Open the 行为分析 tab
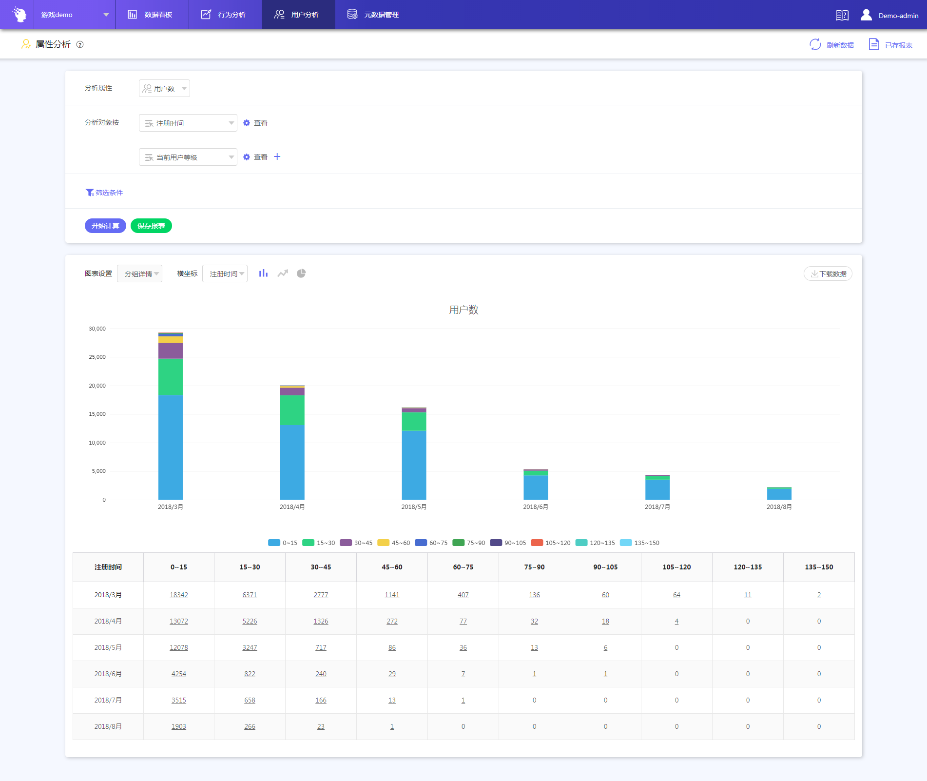 (x=225, y=15)
